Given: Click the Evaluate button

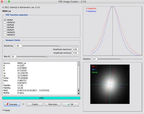Looking at the screenshot, I should [12, 104].
